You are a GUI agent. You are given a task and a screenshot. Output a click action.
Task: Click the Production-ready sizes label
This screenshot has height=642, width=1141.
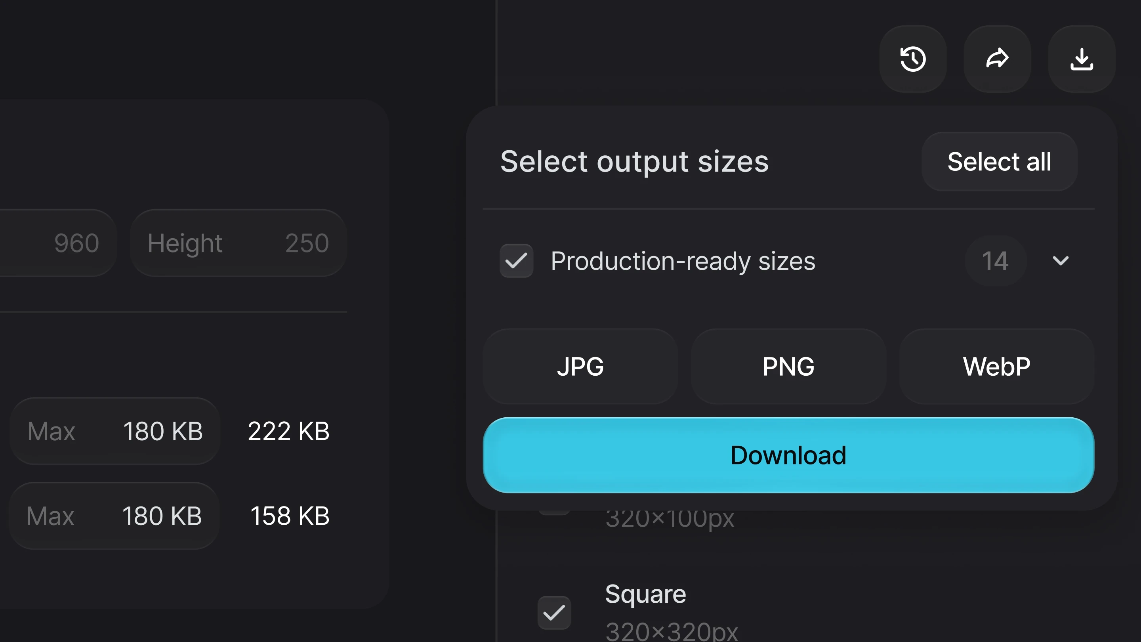click(683, 261)
